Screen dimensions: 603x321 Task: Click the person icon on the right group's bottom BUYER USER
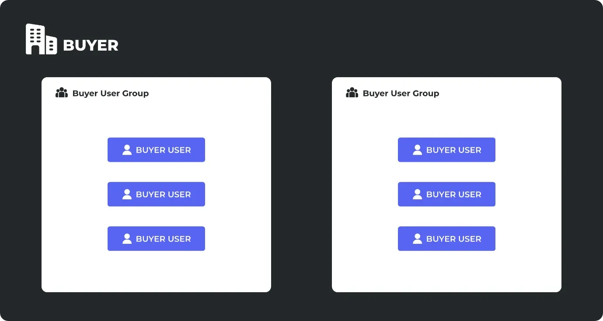(x=417, y=239)
